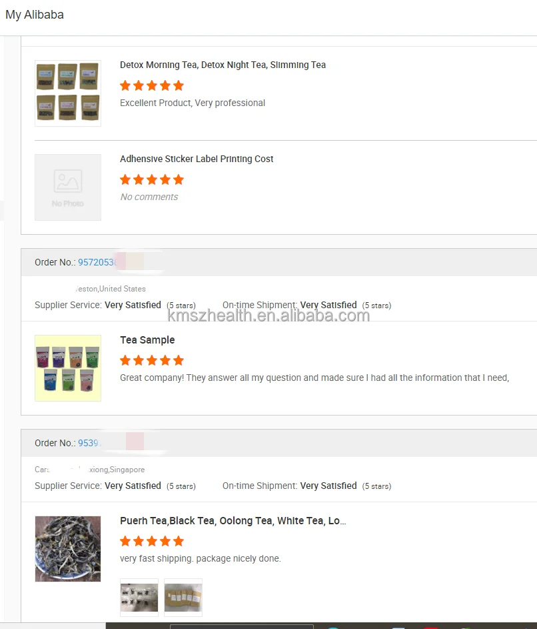This screenshot has width=537, height=629.
Task: Click the Tea Sample product title
Action: coord(147,340)
